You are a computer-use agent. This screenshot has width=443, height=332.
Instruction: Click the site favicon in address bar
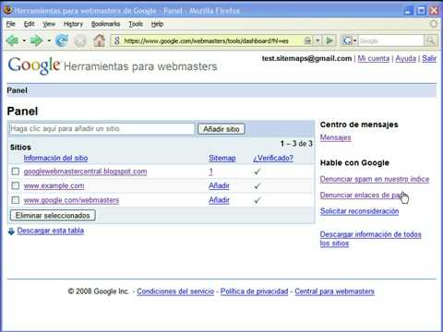pyautogui.click(x=116, y=41)
